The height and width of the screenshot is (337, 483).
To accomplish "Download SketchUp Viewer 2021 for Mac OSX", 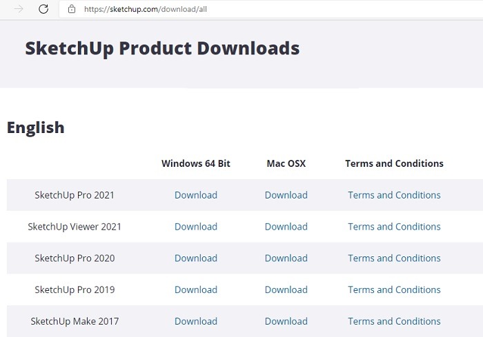I will (x=286, y=227).
